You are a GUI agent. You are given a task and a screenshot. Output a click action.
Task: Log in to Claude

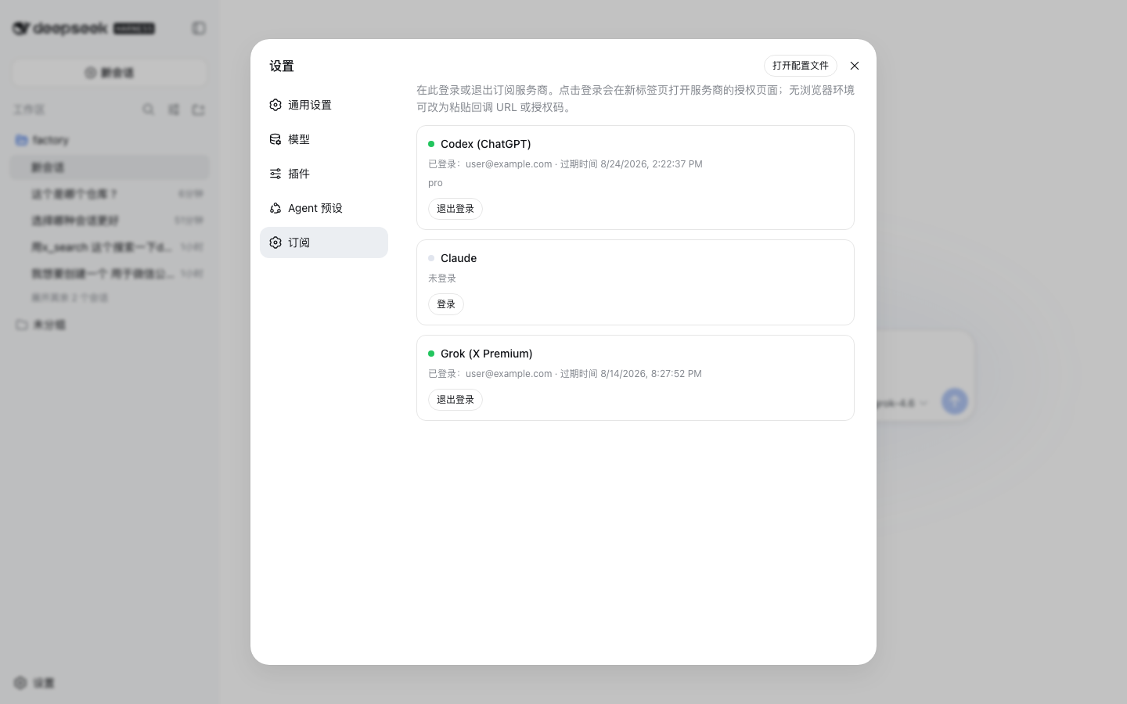coord(446,304)
